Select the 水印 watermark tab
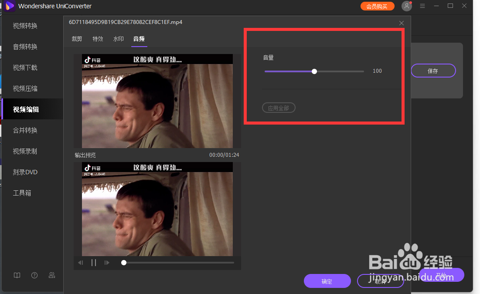 pos(118,39)
